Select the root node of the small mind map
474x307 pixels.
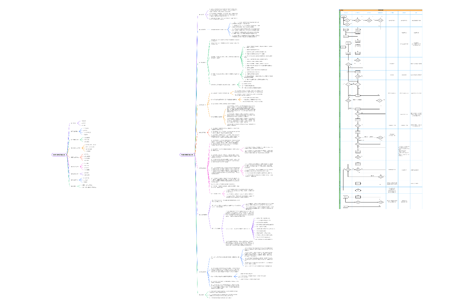pyautogui.click(x=59, y=155)
